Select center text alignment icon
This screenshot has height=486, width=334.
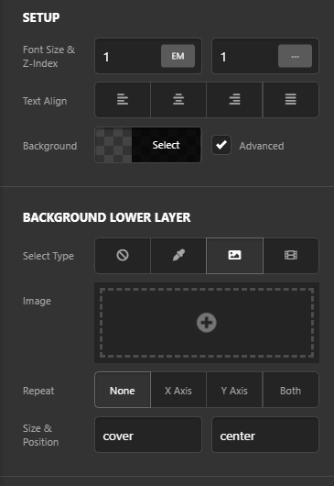[178, 100]
